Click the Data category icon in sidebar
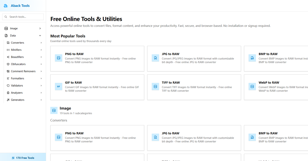The height and width of the screenshot is (161, 308). click(x=6, y=35)
